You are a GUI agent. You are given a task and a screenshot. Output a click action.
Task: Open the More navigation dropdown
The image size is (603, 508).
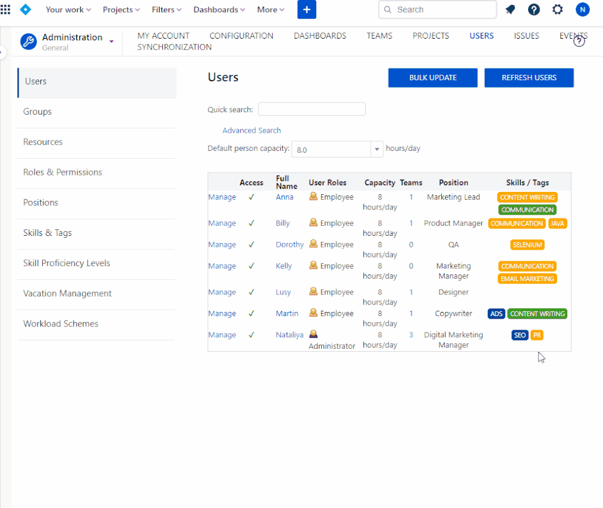270,10
